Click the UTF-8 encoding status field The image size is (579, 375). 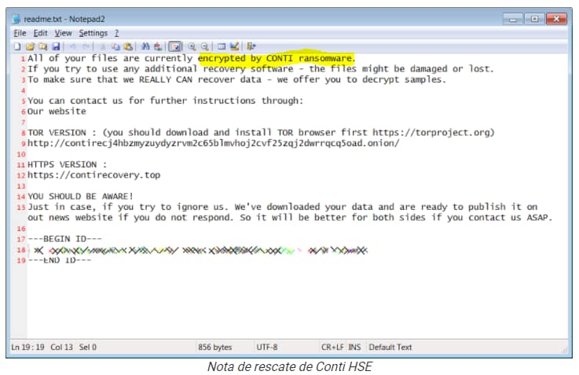tap(267, 347)
